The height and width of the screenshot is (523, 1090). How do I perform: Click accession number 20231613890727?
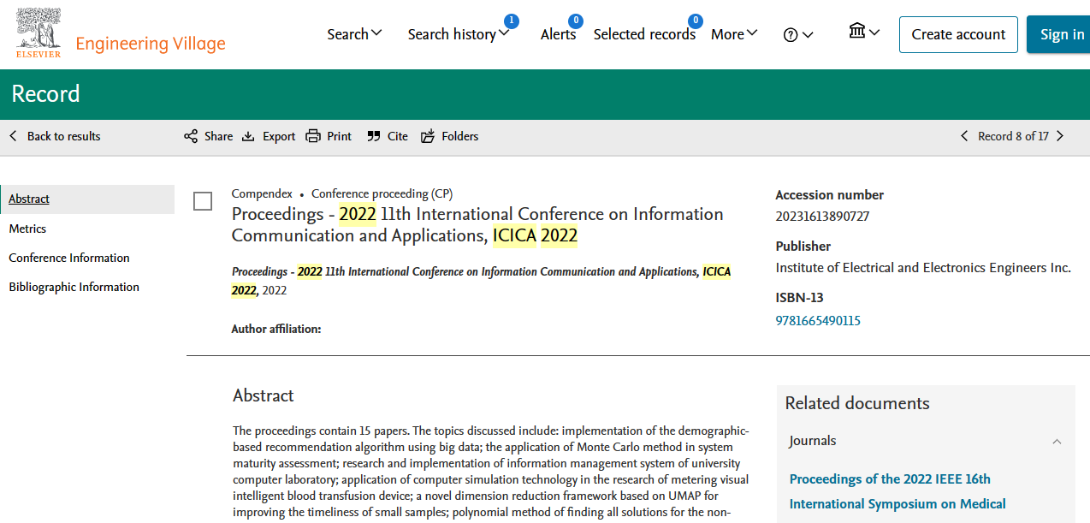point(822,217)
